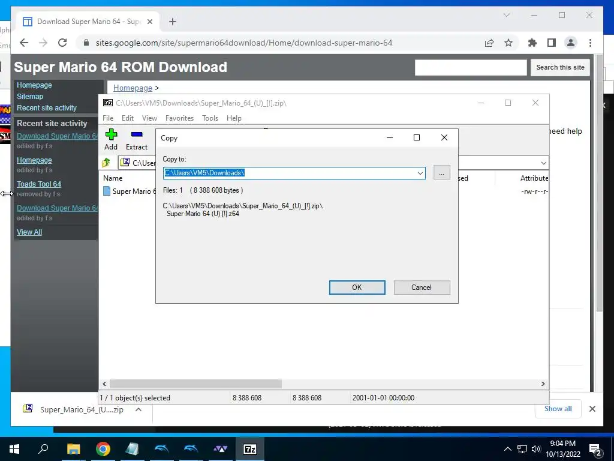Open Chrome three-dot menu

coord(590,43)
